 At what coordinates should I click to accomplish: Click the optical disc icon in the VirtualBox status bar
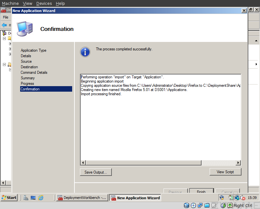(193, 205)
